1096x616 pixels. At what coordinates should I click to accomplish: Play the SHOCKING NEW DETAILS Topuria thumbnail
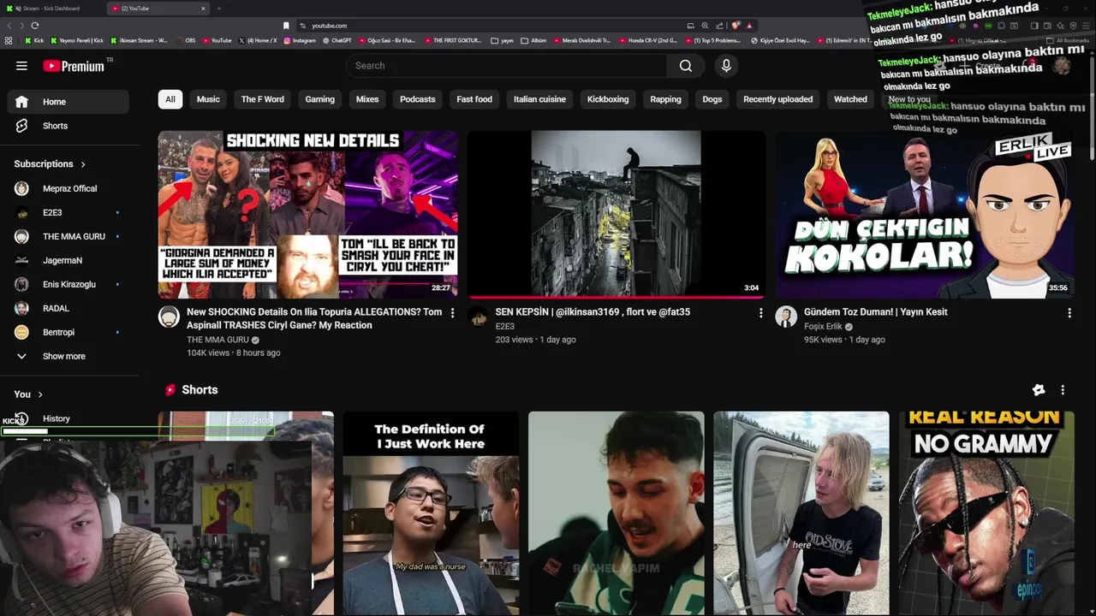click(x=308, y=214)
